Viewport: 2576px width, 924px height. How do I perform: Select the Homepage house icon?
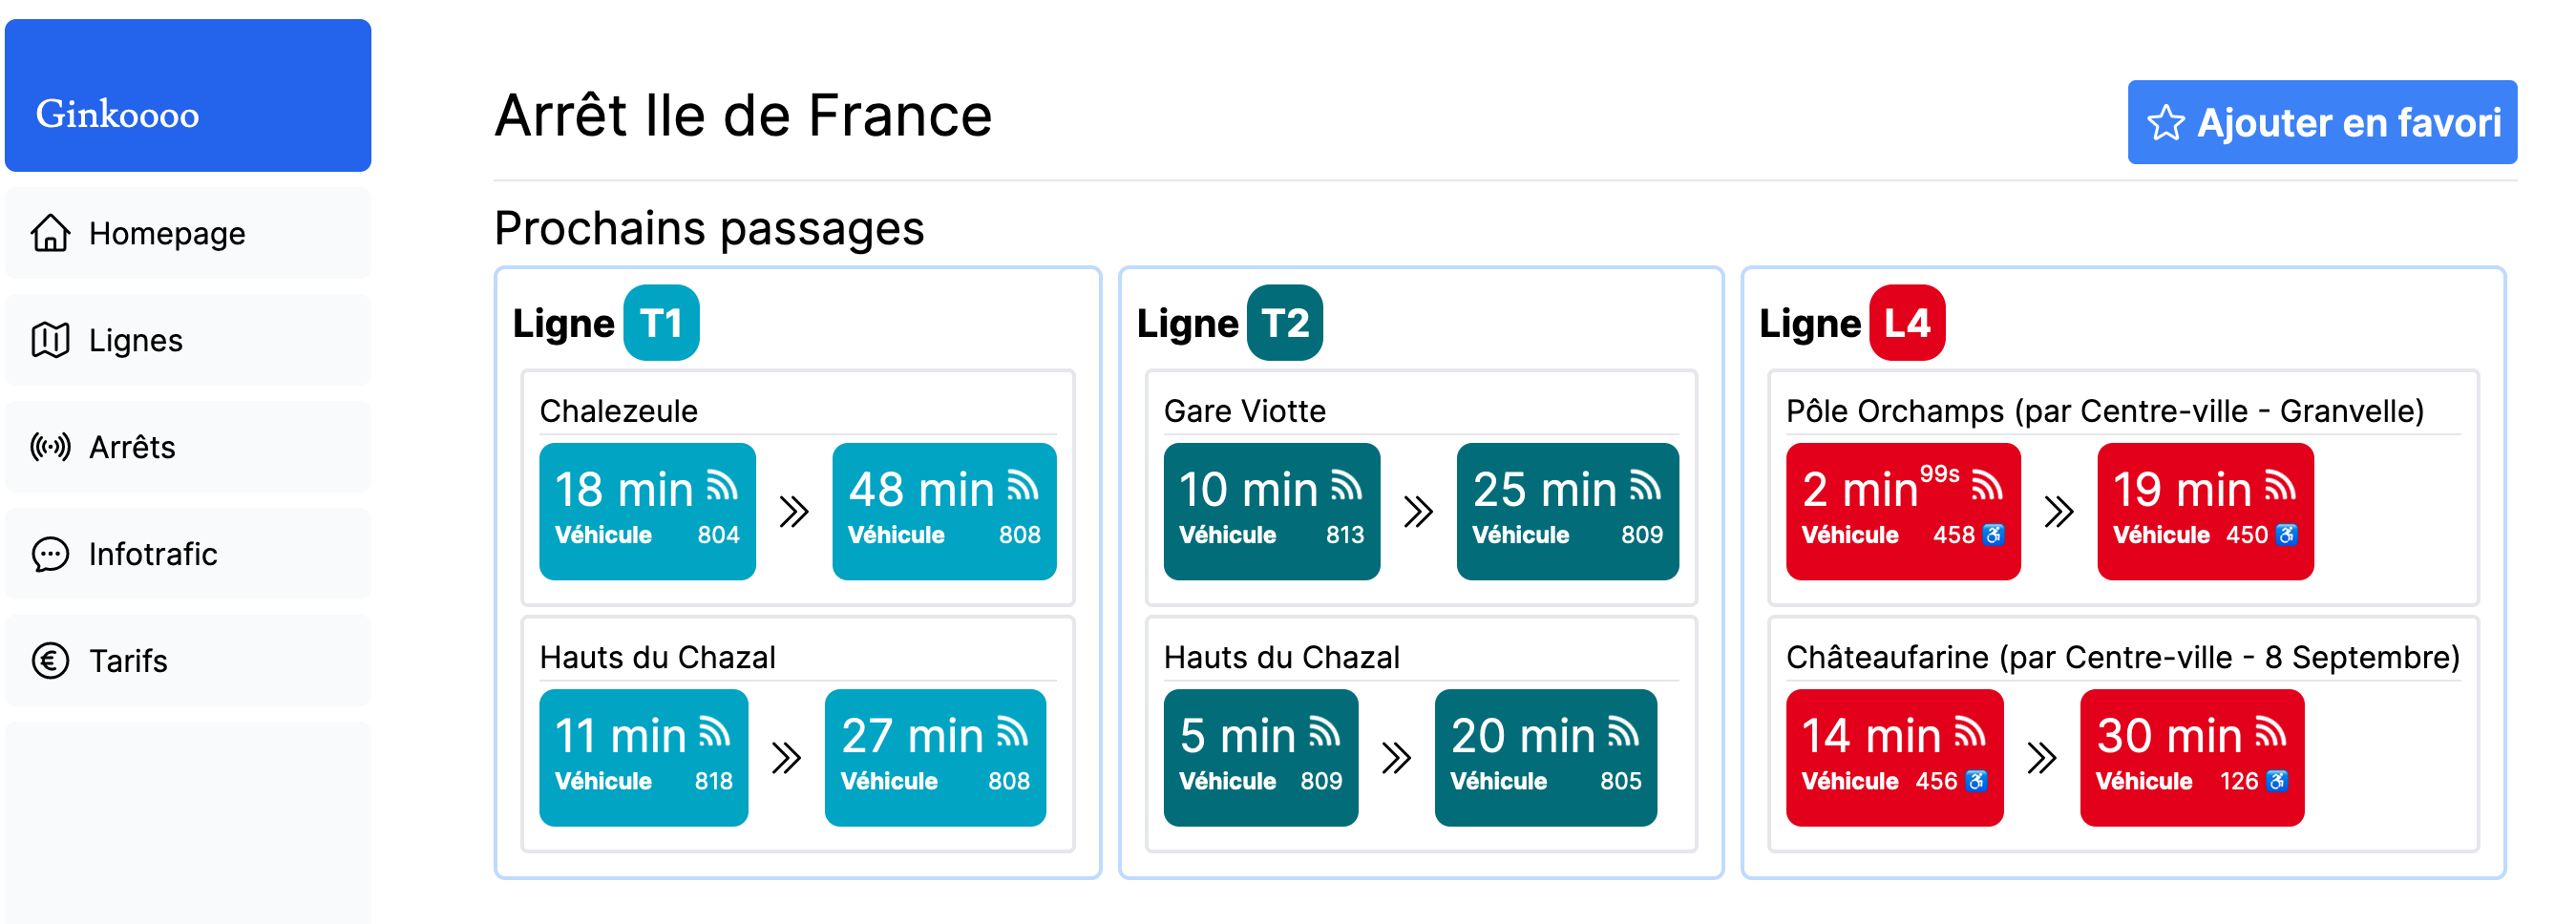pos(49,233)
